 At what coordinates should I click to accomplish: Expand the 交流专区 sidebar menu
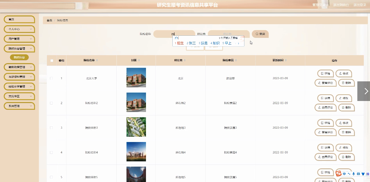pos(19,96)
